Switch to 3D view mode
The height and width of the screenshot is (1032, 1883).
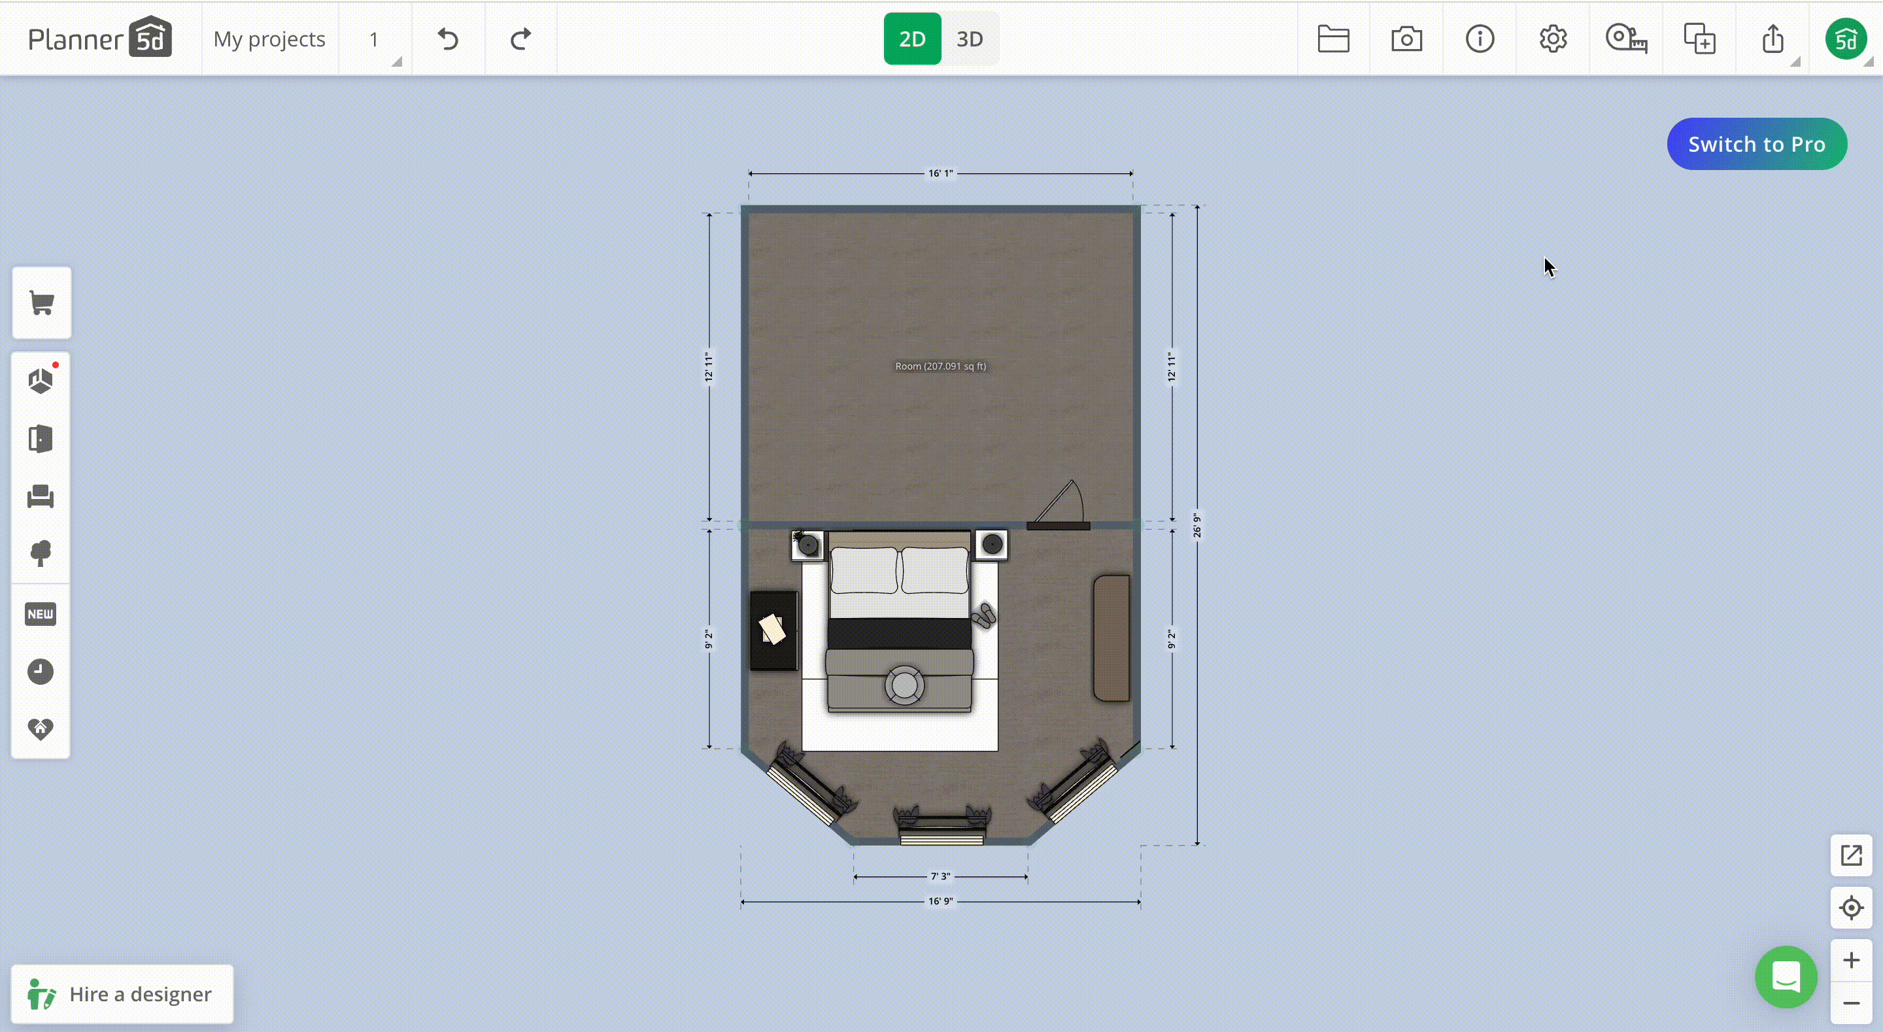tap(968, 38)
